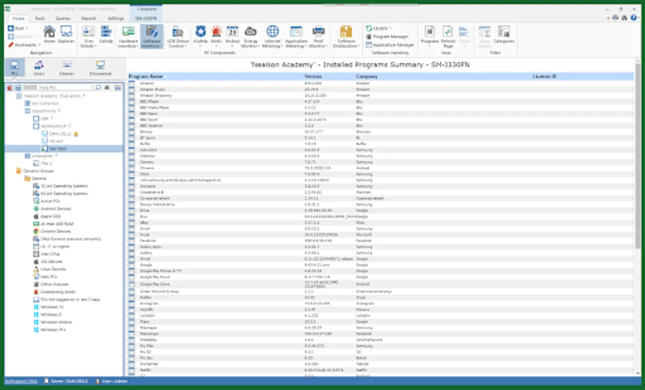This screenshot has height=390, width=645.
Task: Click the Program Manager button
Action: [x=390, y=36]
